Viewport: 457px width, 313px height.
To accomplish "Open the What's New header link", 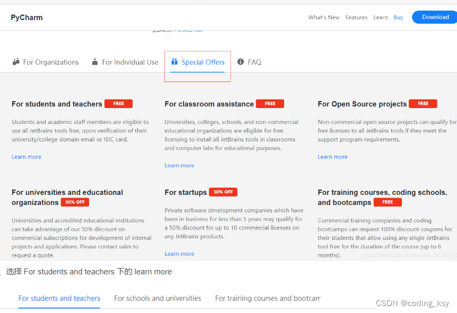I will point(324,17).
